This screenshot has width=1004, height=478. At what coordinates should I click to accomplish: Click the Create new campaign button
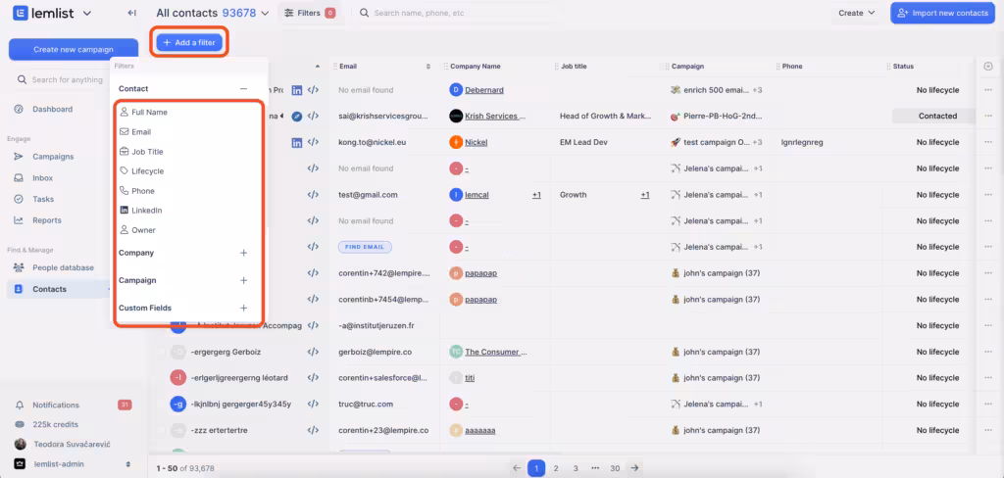[x=73, y=49]
